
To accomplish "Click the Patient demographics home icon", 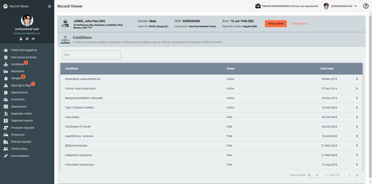I will pyautogui.click(x=6, y=50).
